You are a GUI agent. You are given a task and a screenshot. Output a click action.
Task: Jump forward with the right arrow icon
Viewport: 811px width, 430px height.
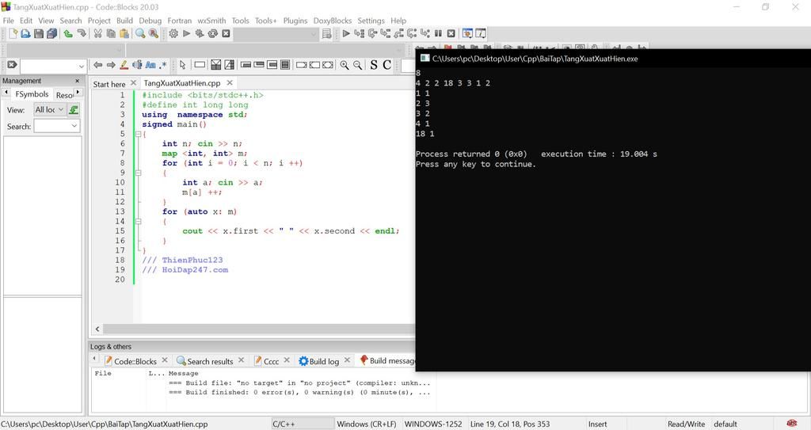point(111,65)
